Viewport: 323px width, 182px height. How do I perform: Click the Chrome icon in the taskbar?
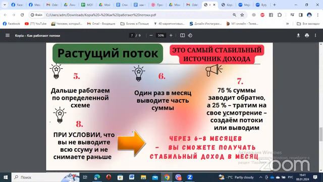(x=167, y=177)
